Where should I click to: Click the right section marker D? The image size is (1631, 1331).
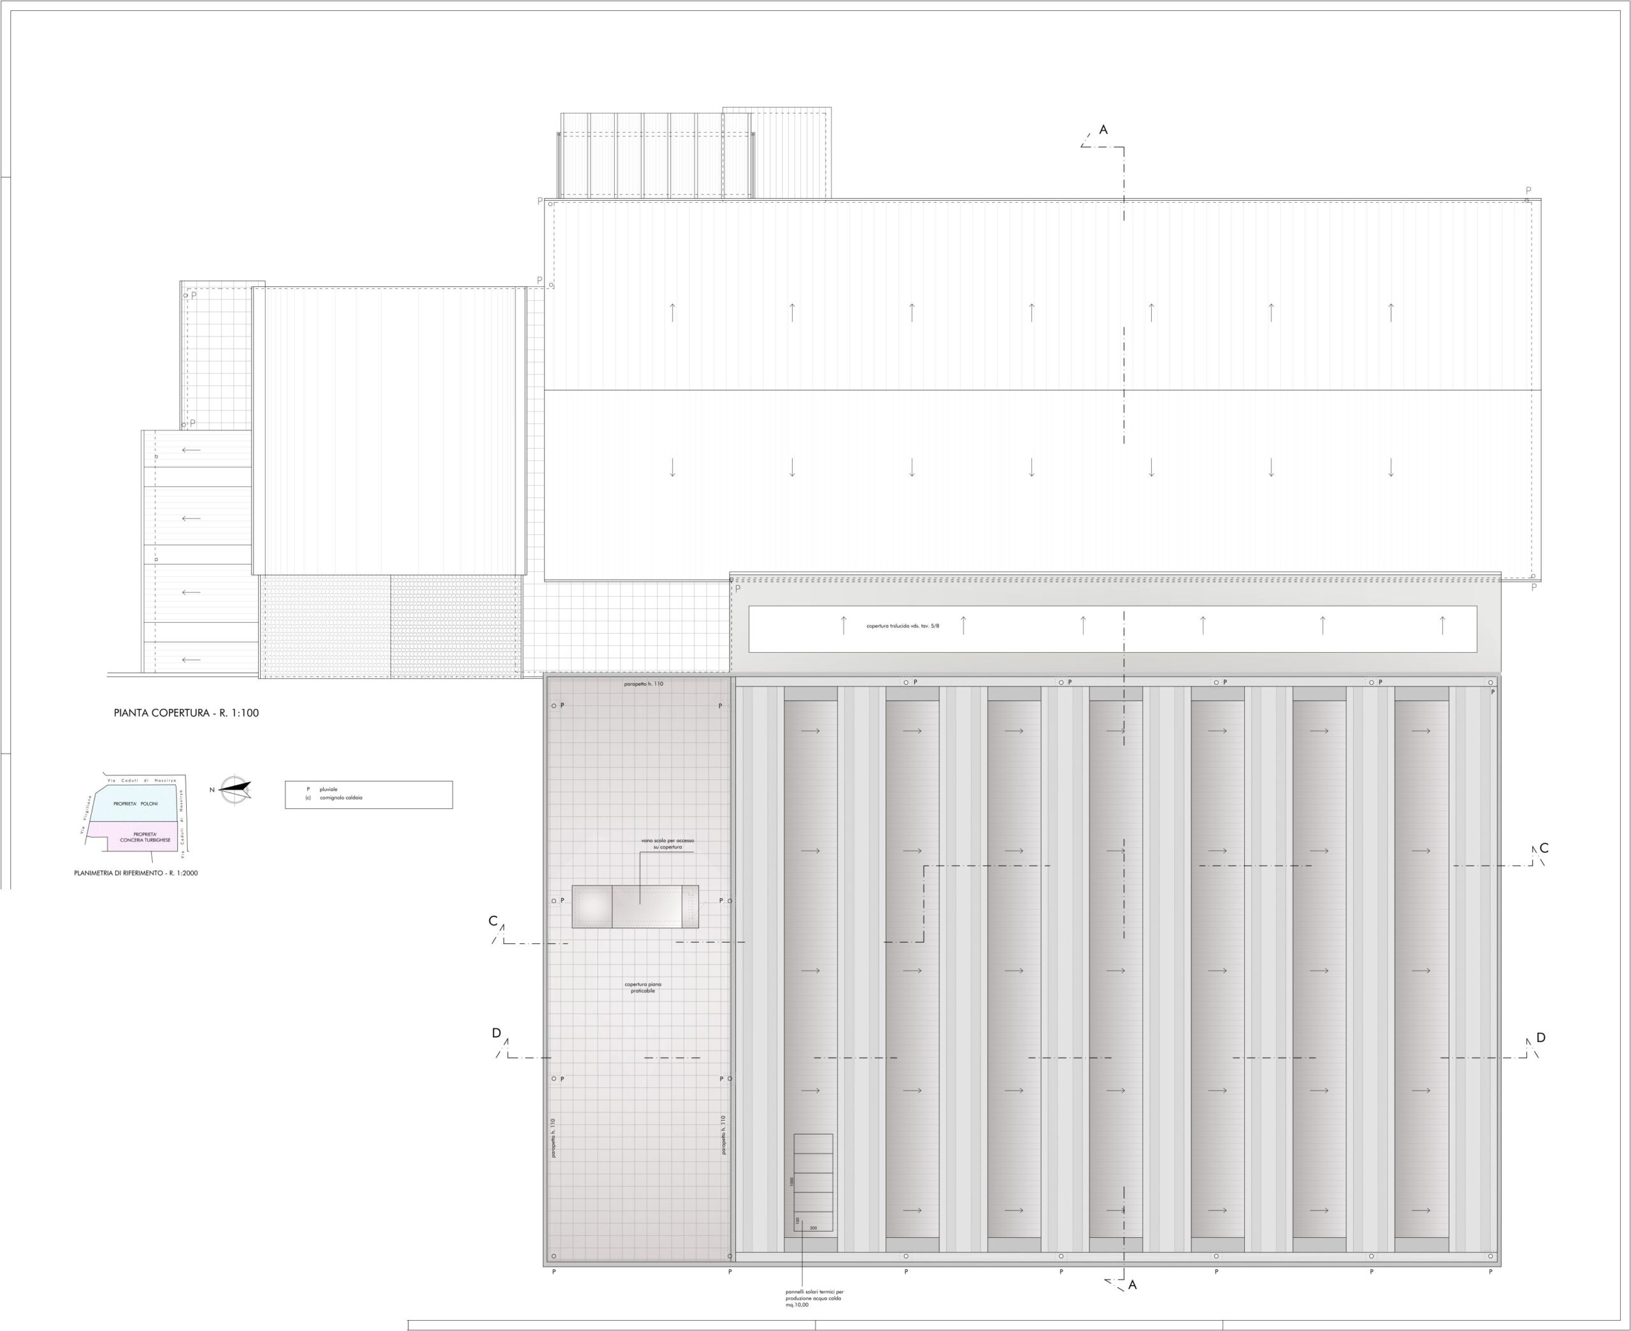[1541, 1037]
